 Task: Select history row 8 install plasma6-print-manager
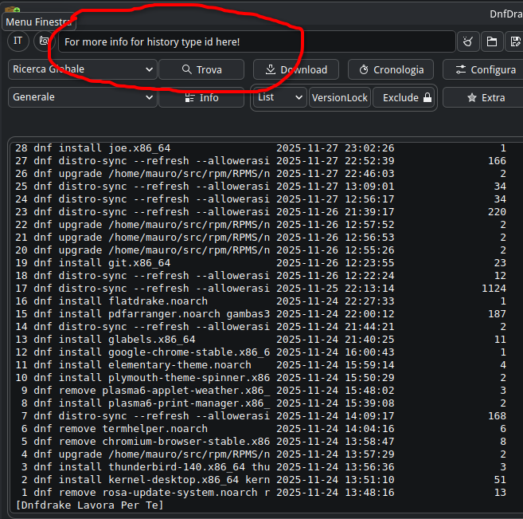coord(260,403)
